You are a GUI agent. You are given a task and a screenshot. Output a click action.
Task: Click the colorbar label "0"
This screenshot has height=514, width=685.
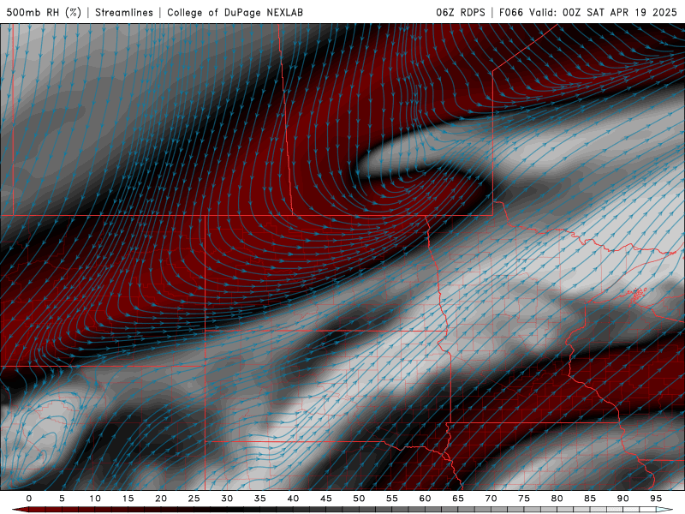[29, 499]
